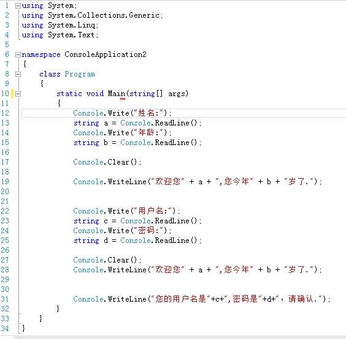Screen dimensions: 346x339
Task: Click 'System.Linq' on line 3
Action: pos(72,25)
